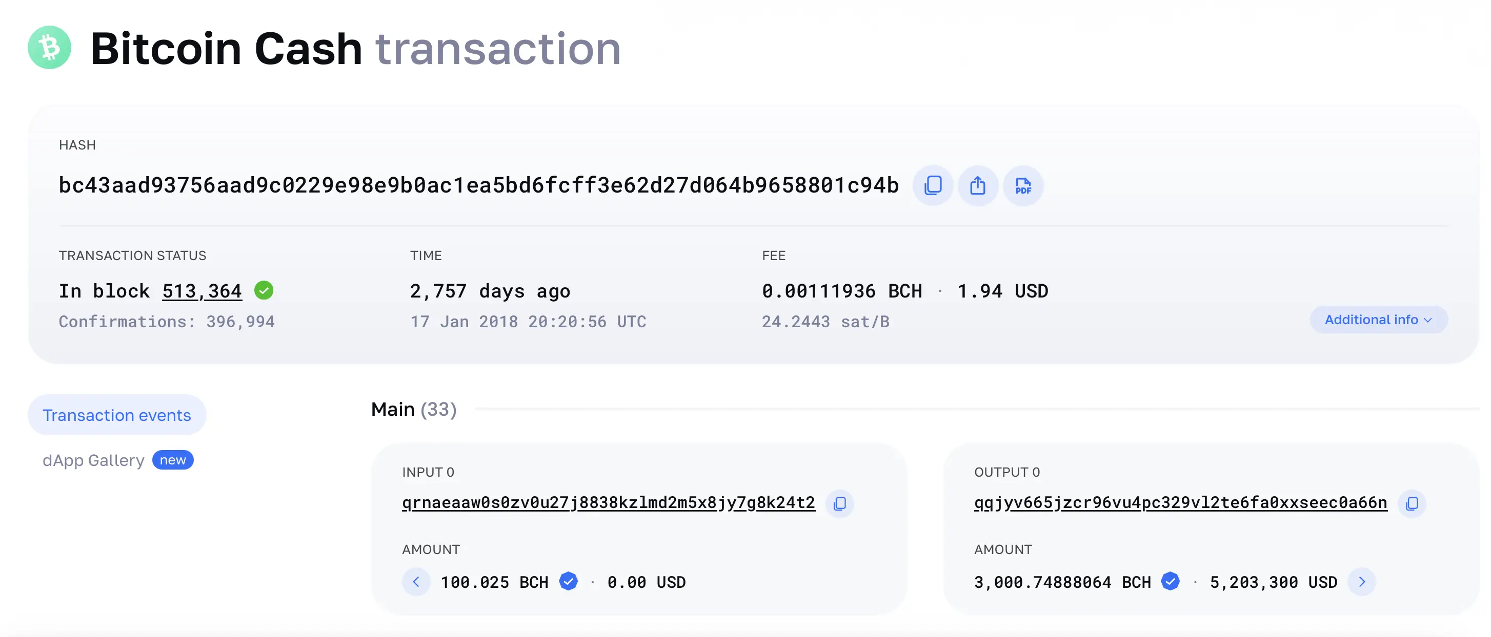1491x637 pixels.
Task: Open the dApp Gallery section
Action: (93, 460)
